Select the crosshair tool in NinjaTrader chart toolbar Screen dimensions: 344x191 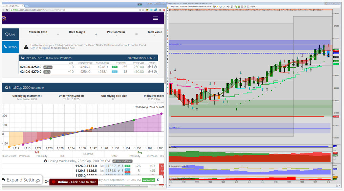229,6
